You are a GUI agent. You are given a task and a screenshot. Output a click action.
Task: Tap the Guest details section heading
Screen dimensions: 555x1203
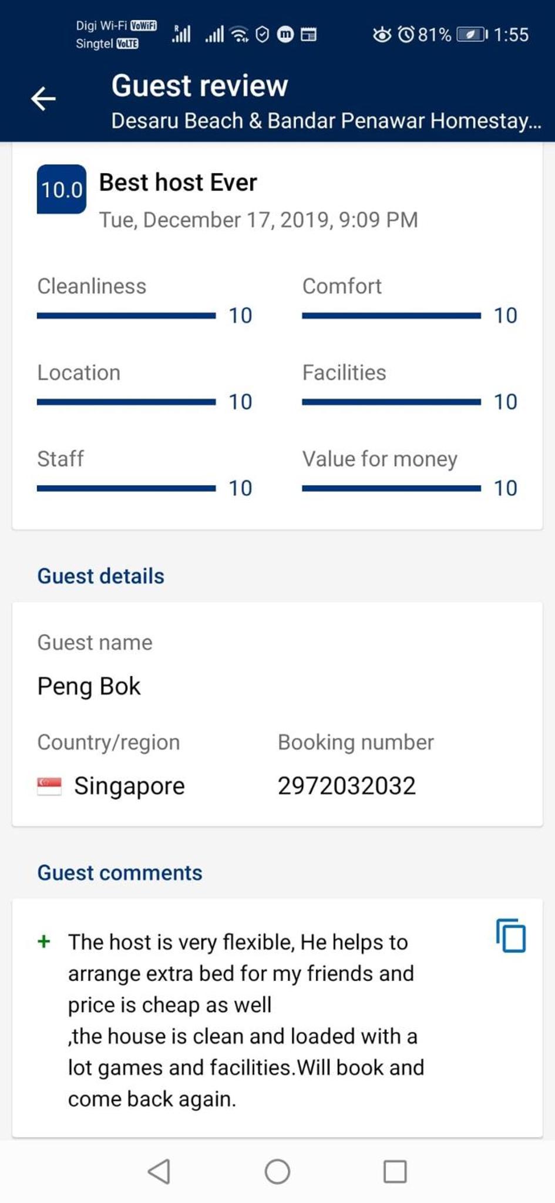click(101, 576)
